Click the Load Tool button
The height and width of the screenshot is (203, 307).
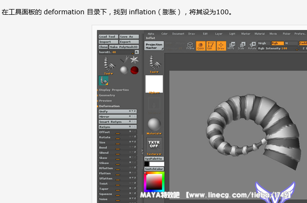[108, 37]
